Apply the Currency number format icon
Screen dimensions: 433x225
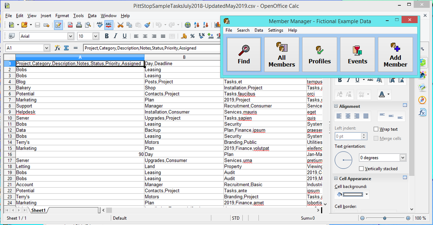click(x=184, y=36)
